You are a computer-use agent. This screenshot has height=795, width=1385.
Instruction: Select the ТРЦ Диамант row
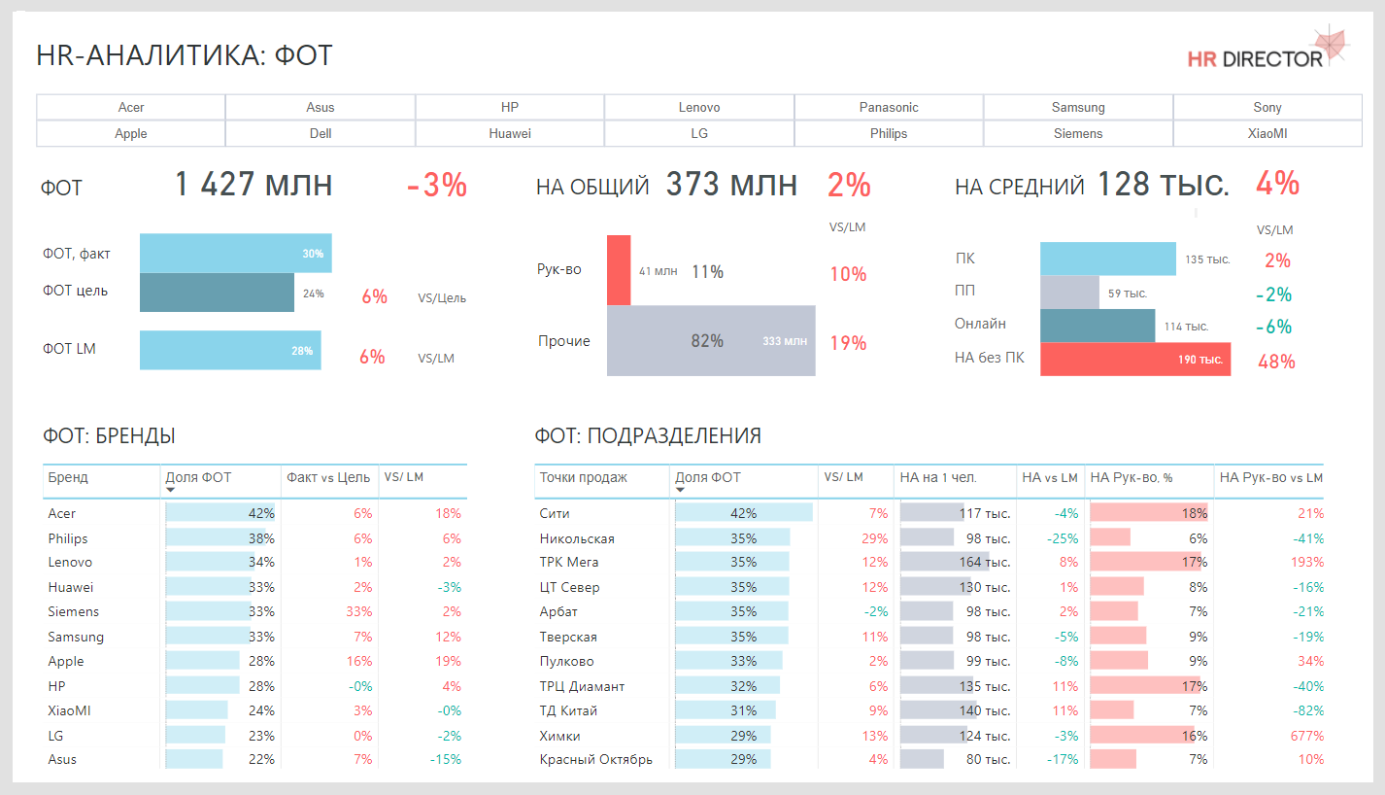[x=929, y=686]
